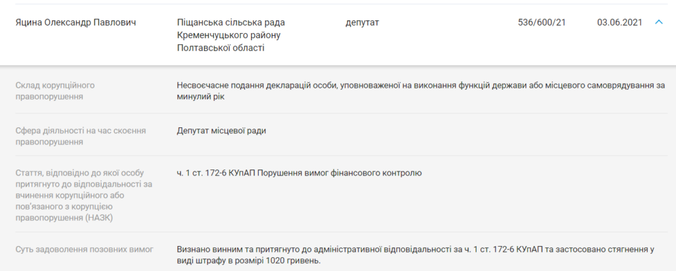Screen dimensions: 676x271
Task: Click the name Яцина Олександр Павлович
Action: [75, 22]
